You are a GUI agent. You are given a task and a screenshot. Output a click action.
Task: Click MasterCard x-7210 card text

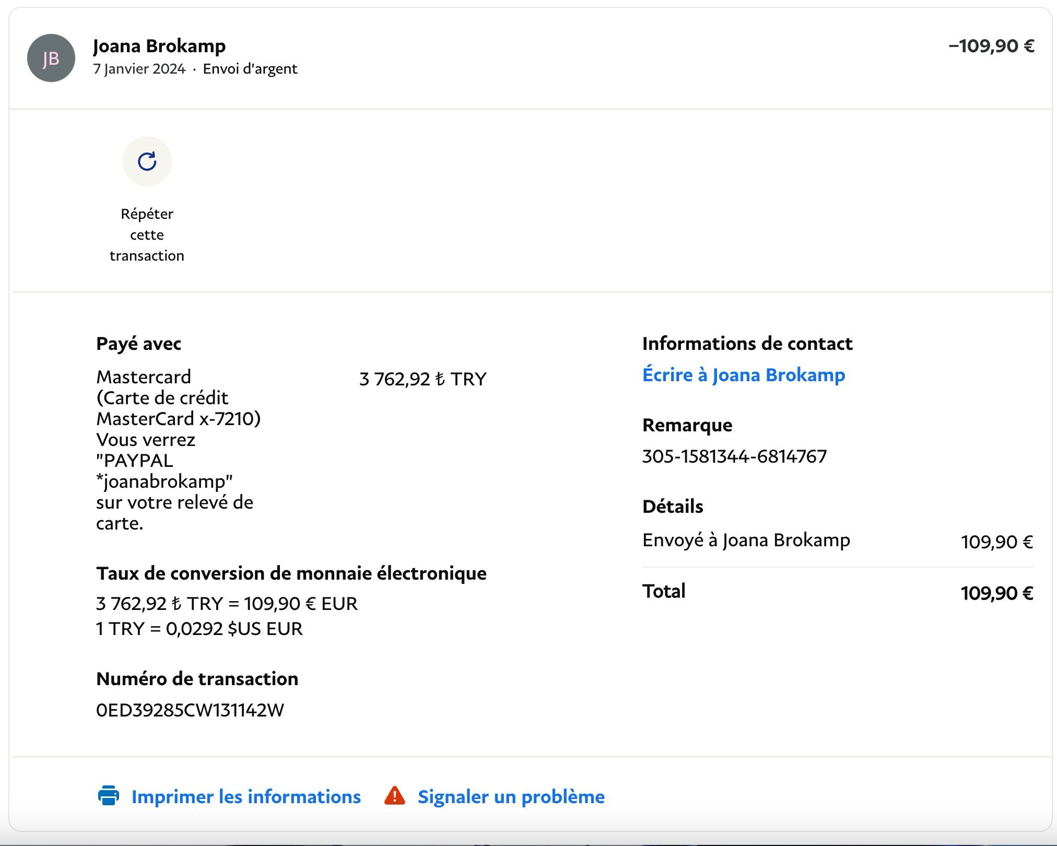(x=178, y=419)
